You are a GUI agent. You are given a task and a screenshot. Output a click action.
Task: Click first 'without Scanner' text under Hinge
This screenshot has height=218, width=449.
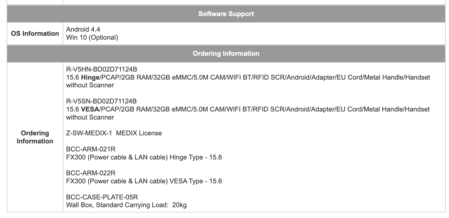[x=90, y=85]
